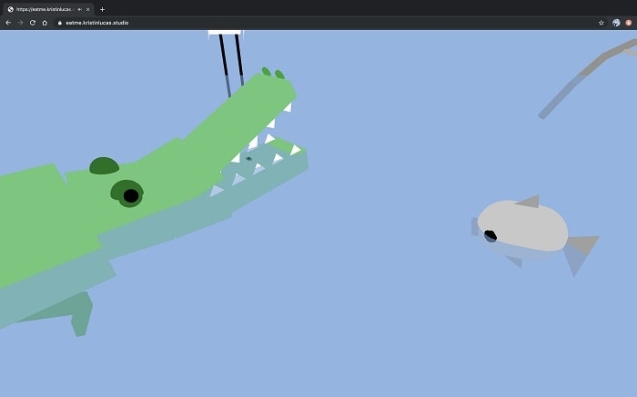Open a new browser tab
Image resolution: width=637 pixels, height=397 pixels.
pos(102,9)
